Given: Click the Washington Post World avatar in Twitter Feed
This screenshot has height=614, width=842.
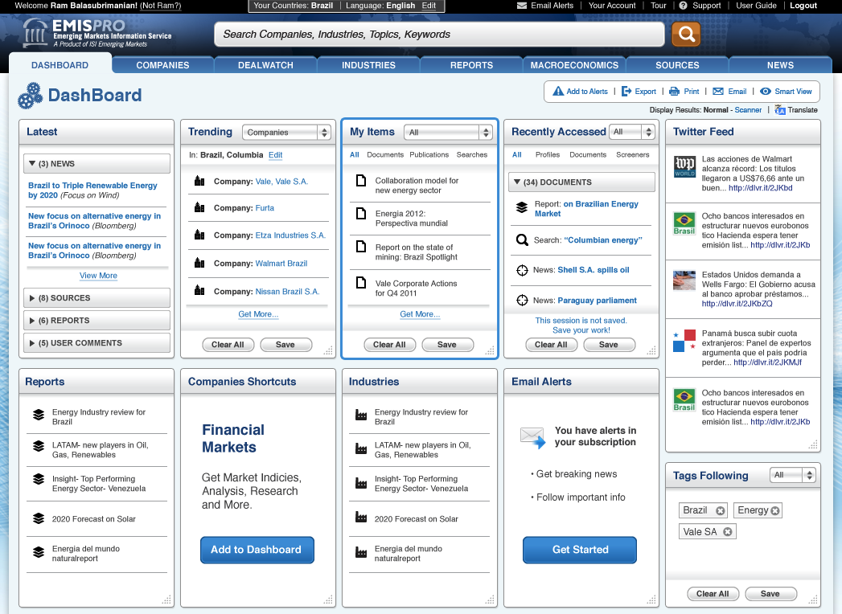Looking at the screenshot, I should 684,166.
